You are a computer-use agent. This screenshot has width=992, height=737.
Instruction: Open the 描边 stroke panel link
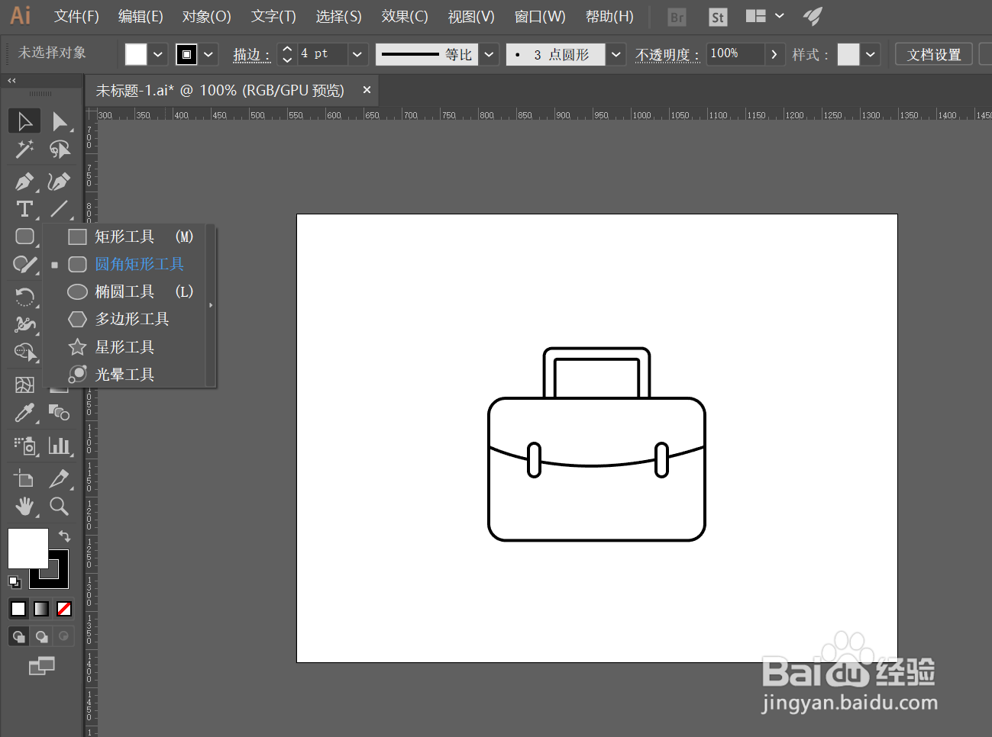(x=250, y=55)
